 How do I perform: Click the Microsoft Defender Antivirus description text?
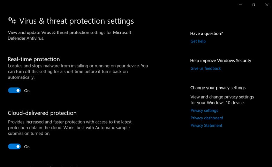(69, 35)
